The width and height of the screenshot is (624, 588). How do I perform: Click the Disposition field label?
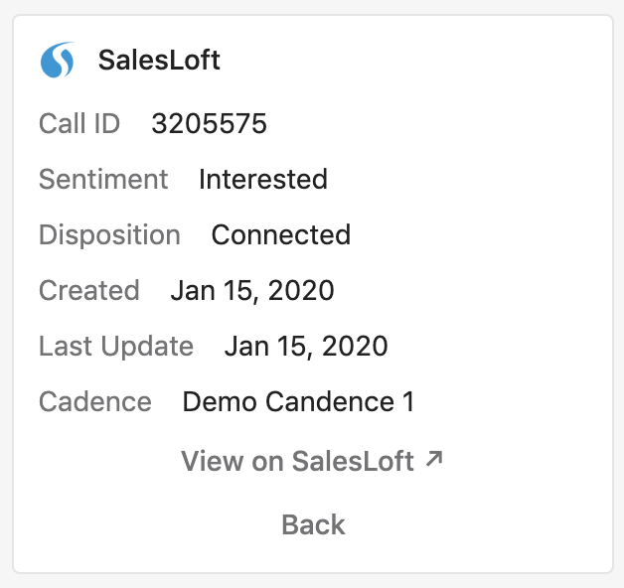coord(110,234)
